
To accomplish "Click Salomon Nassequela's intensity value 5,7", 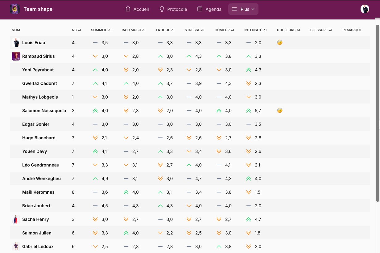I will (x=258, y=111).
